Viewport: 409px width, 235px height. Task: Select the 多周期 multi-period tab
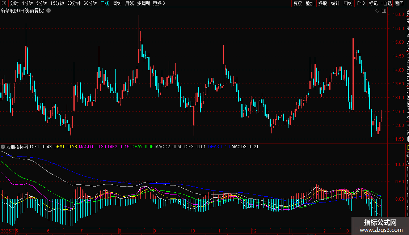[144, 3]
